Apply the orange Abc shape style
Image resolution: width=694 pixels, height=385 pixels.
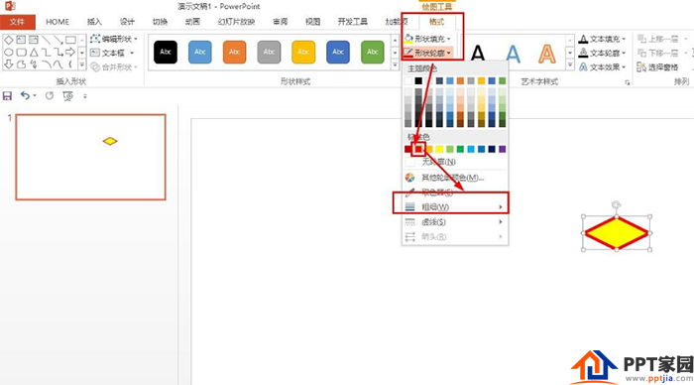click(235, 52)
